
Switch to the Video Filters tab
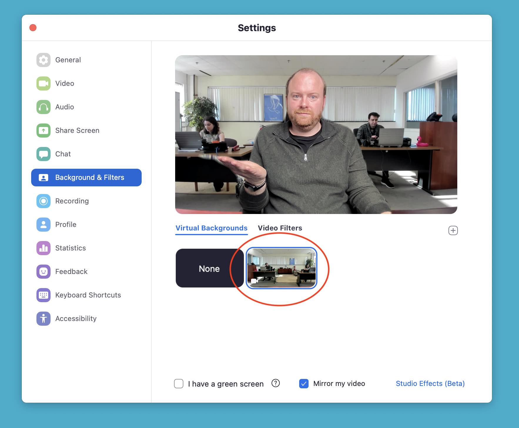[280, 228]
